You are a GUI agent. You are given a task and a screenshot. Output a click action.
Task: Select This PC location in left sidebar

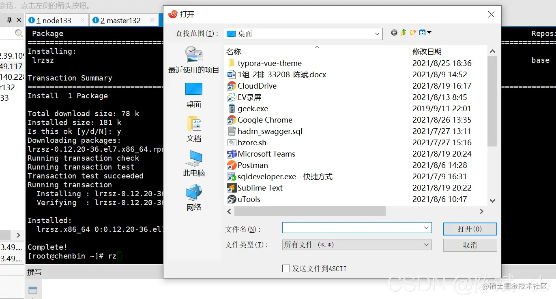pos(194,163)
